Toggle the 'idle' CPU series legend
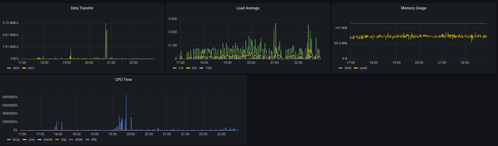 [x=94, y=140]
